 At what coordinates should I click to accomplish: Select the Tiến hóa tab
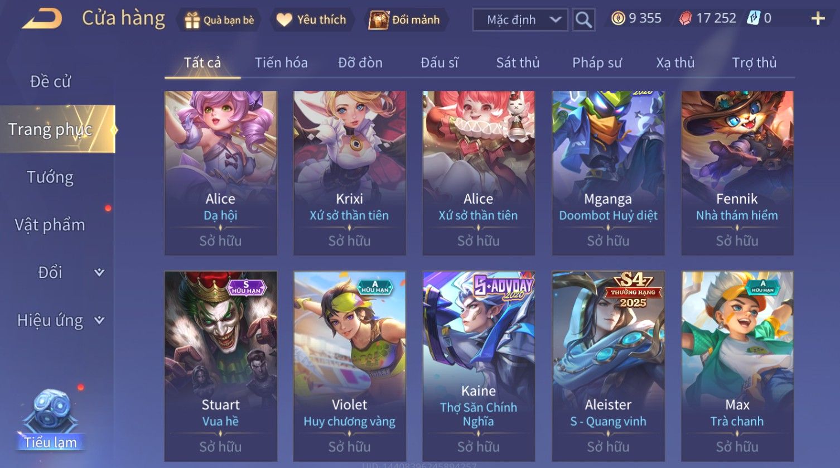pyautogui.click(x=281, y=62)
